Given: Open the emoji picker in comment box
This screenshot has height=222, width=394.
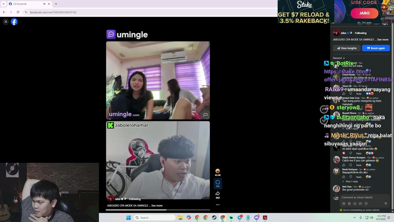Looking at the screenshot, I should point(349,203).
